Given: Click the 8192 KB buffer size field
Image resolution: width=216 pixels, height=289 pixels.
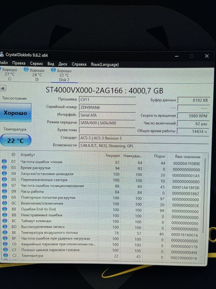Looking at the screenshot, I should [194, 100].
